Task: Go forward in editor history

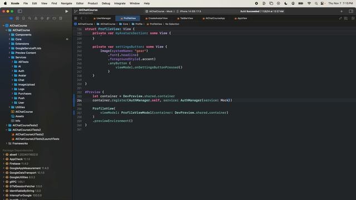Action: pos(86,18)
